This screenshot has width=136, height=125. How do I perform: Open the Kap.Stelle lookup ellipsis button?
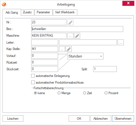tap(62, 49)
